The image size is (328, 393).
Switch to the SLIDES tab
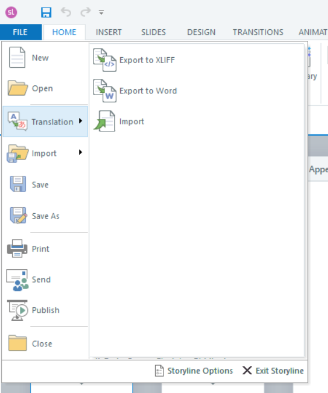(153, 32)
